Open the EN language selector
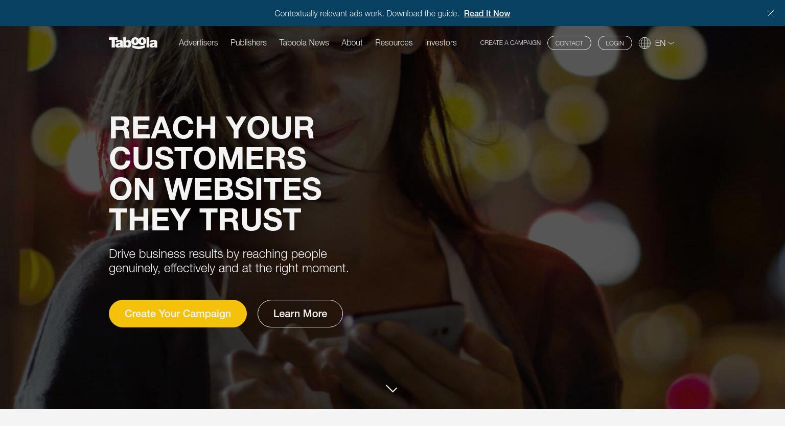Image resolution: width=785 pixels, height=426 pixels. pos(660,43)
